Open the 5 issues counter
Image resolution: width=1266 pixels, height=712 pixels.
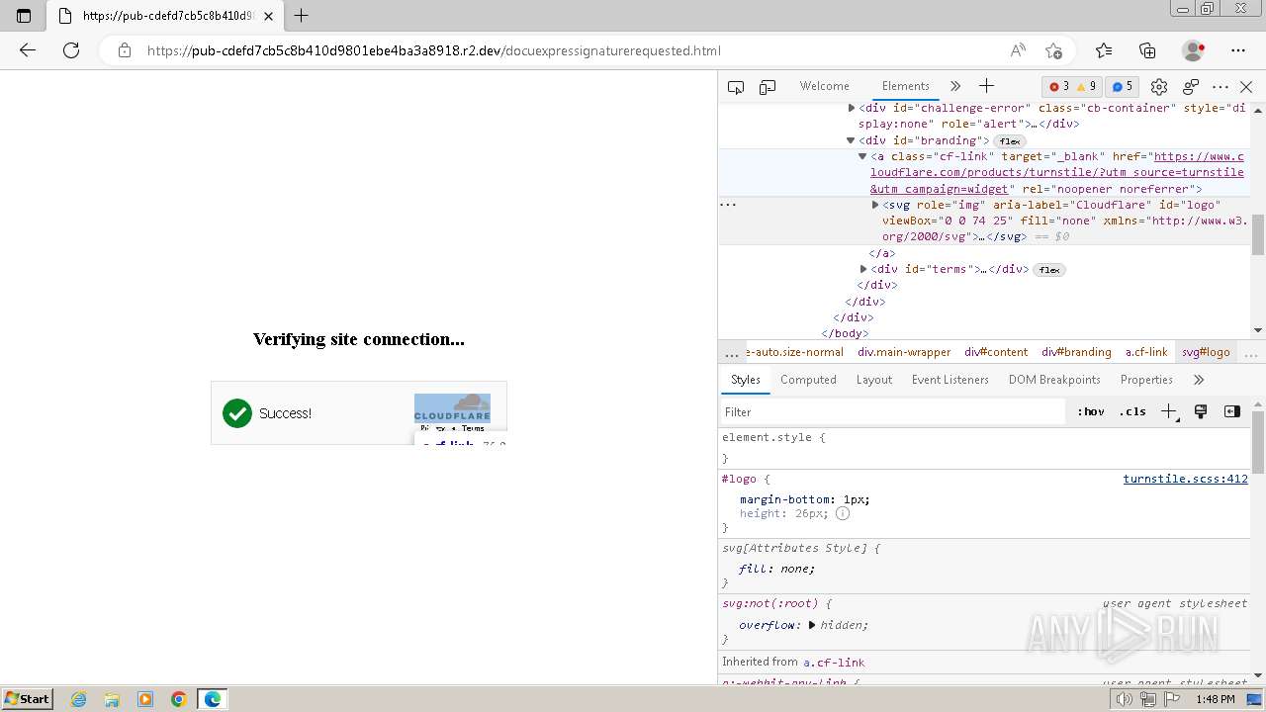tap(1122, 87)
